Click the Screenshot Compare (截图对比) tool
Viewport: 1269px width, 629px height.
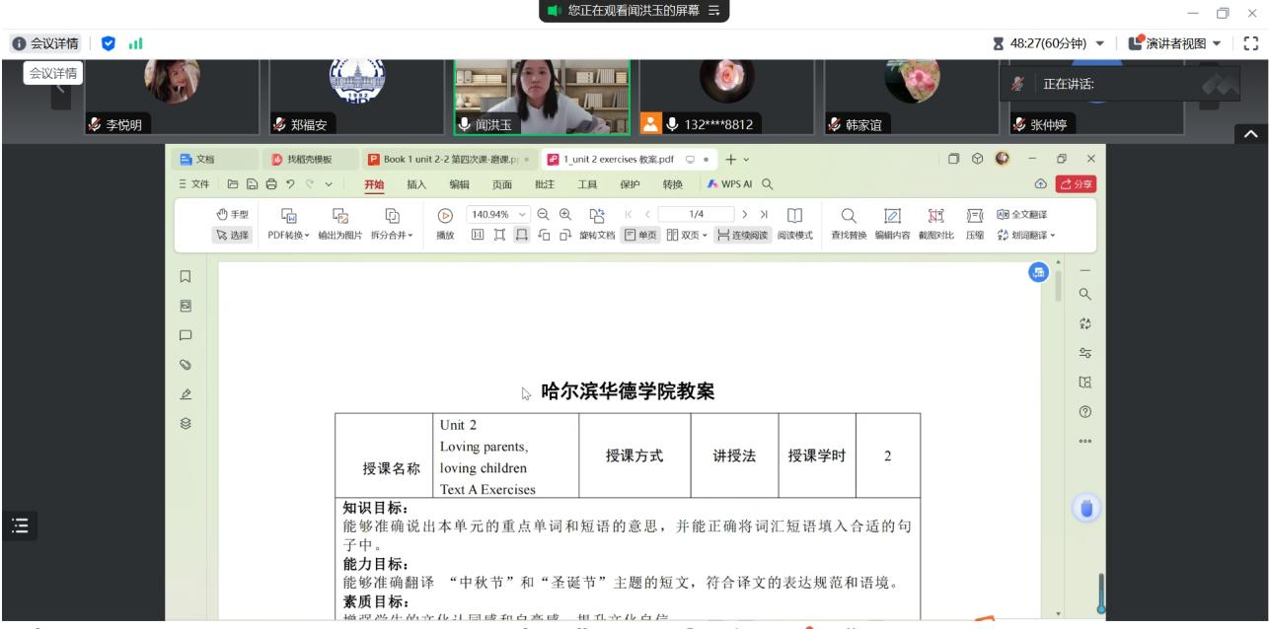click(x=933, y=223)
